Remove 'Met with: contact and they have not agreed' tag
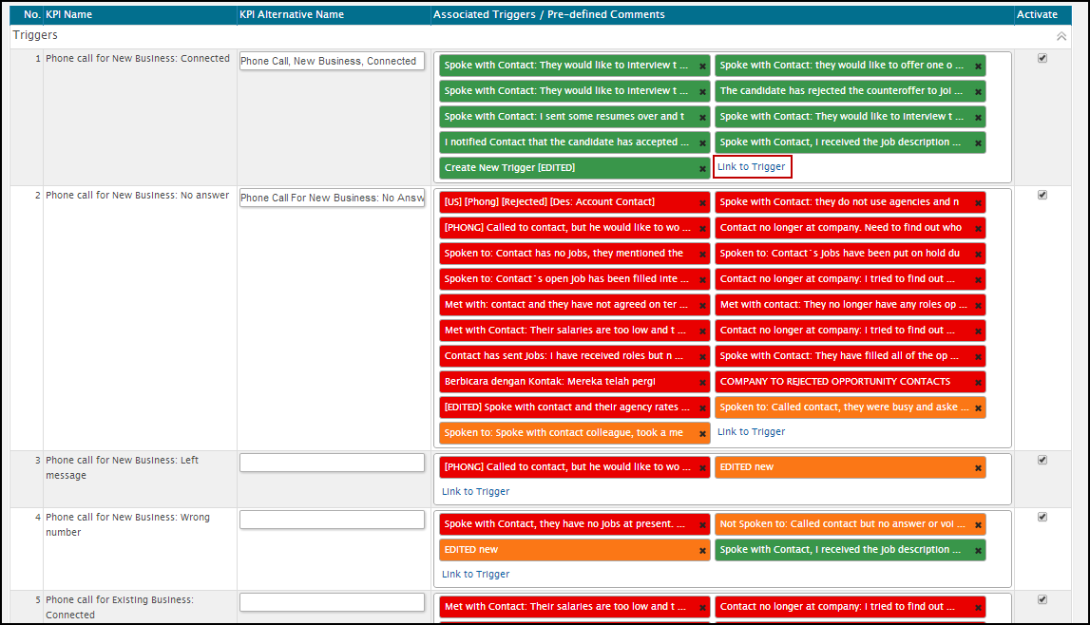1090x625 pixels. [x=703, y=306]
